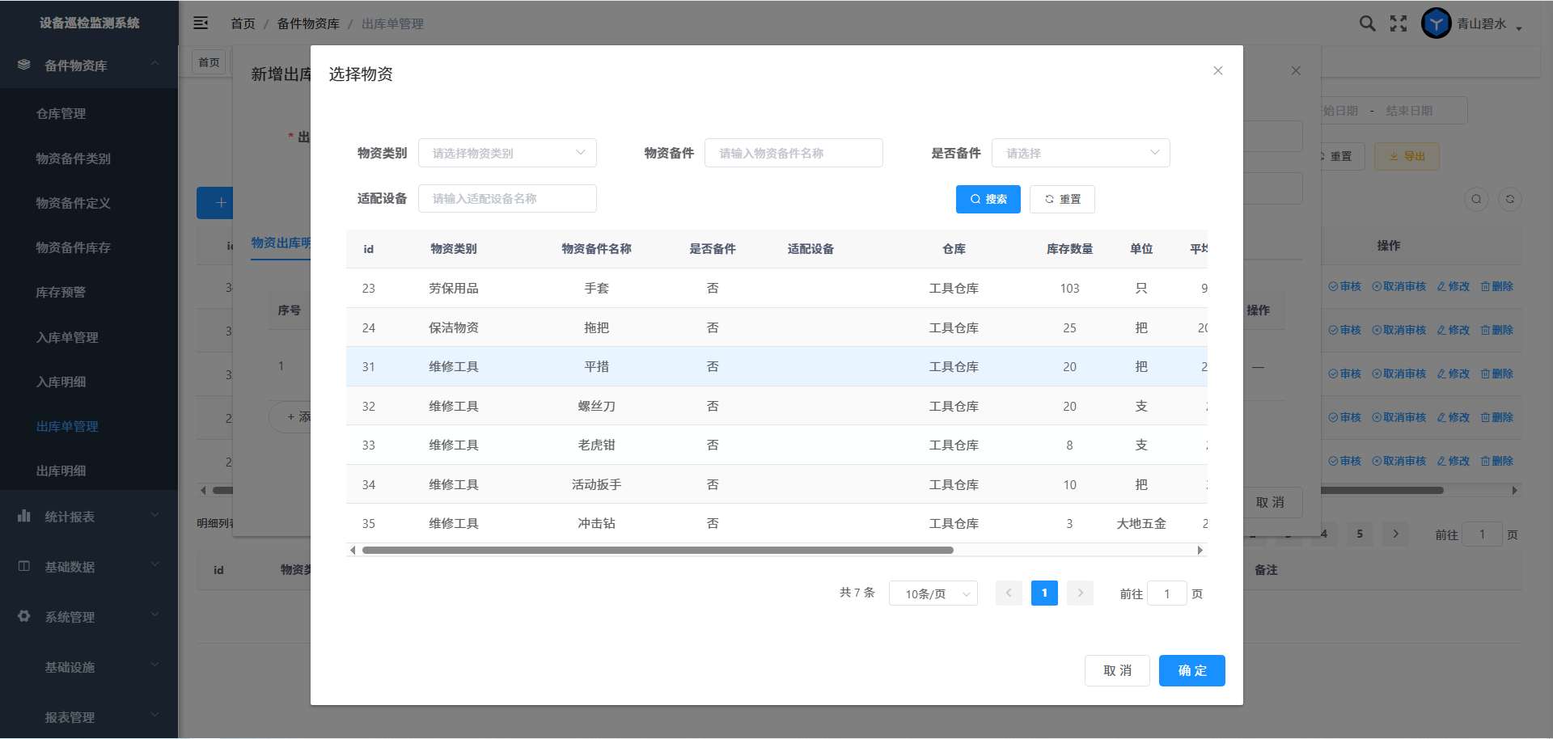
Task: Toggle fullscreen mode icon in header
Action: 1399,23
